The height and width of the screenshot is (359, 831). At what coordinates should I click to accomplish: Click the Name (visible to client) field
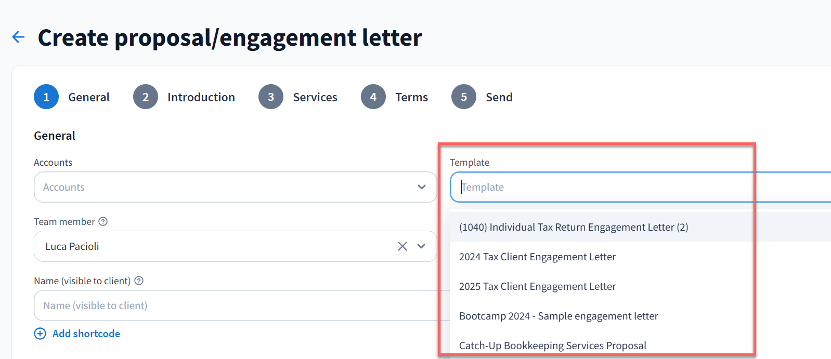click(x=234, y=305)
